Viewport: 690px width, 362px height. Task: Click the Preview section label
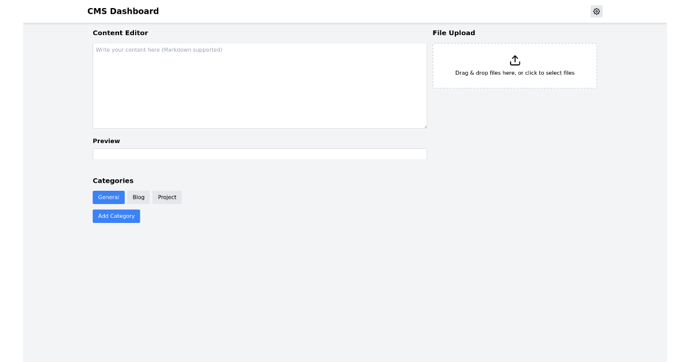106,141
